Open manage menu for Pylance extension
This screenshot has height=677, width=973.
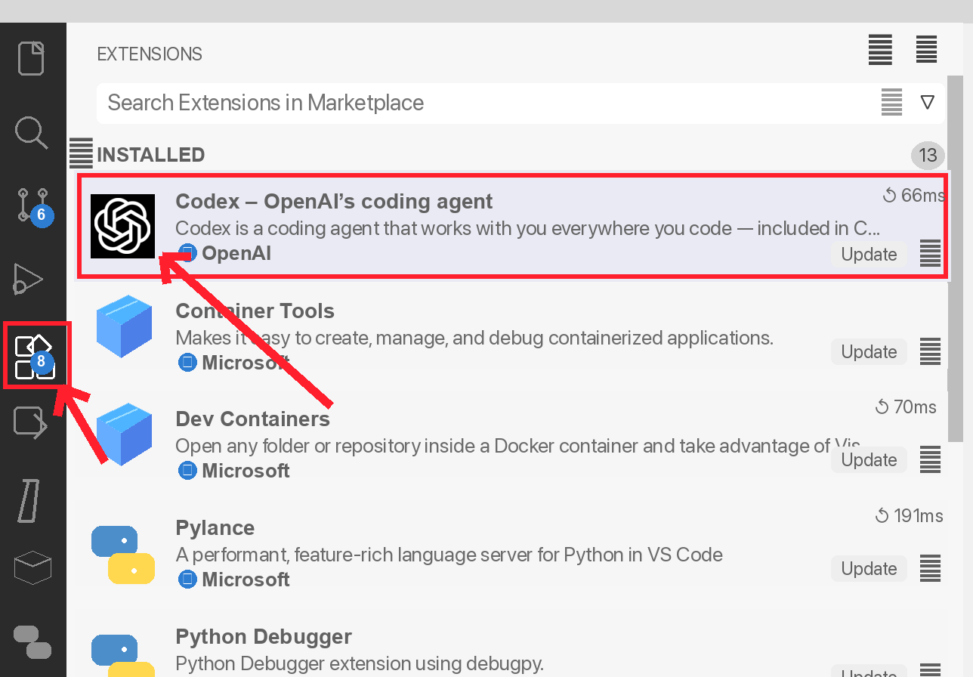click(931, 568)
